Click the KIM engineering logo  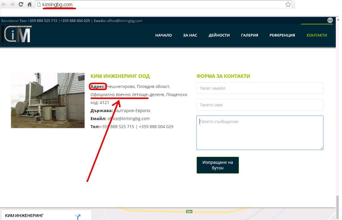[x=16, y=34]
